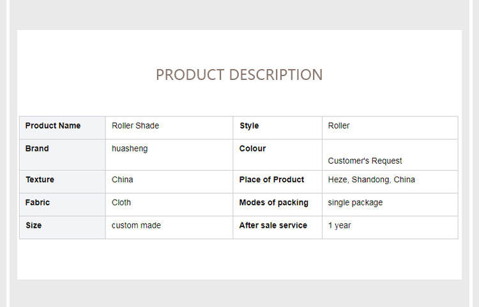Select the Brand label cell
Viewport: 479px width, 307px height.
pos(37,149)
